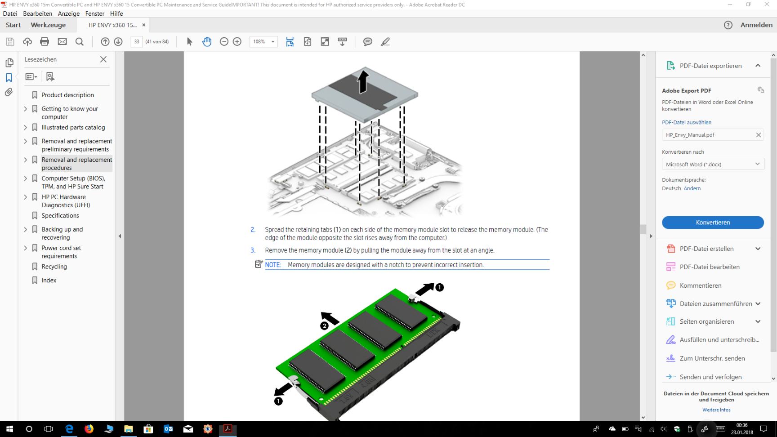Screen dimensions: 777x437
Task: Open the Fenster menu
Action: point(95,13)
